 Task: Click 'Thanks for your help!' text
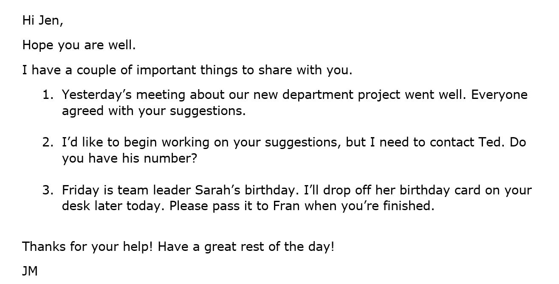coord(87,247)
